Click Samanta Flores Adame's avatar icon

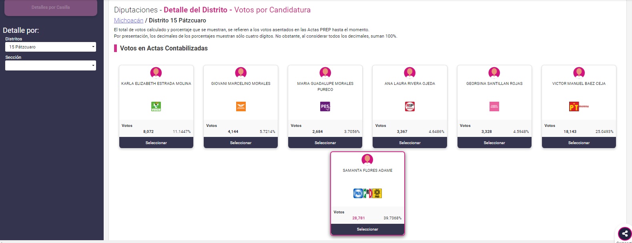coord(367,159)
